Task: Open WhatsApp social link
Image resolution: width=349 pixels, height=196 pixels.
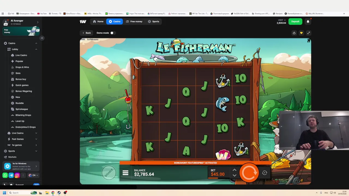Action: [5, 175]
